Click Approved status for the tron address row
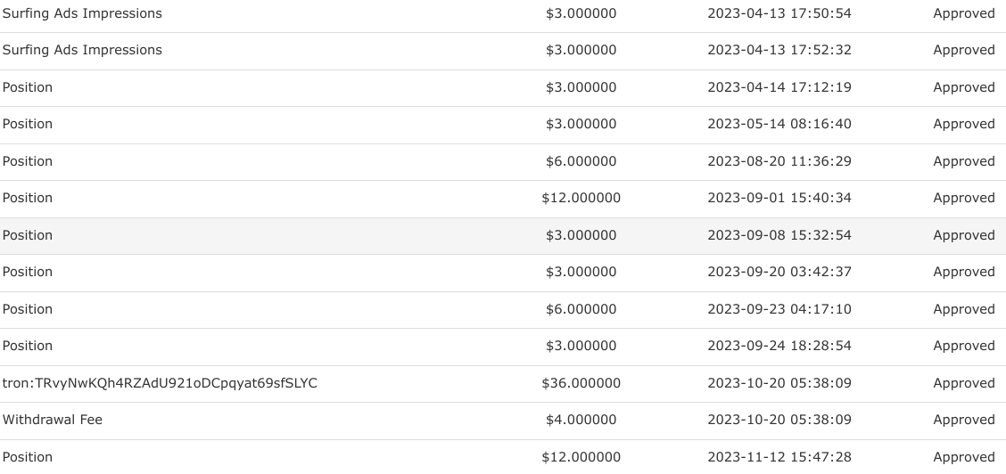The image size is (1006, 474). click(x=963, y=383)
